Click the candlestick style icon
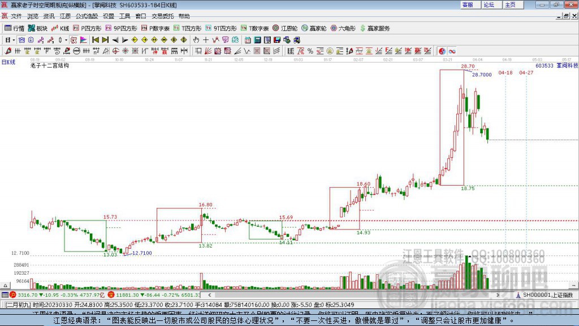Screen dimensions: 579x326 pyautogui.click(x=60, y=40)
